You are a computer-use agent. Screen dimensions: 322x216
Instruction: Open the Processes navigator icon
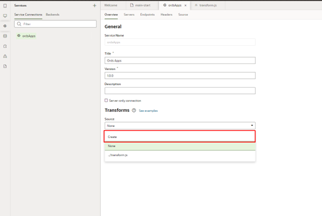(5, 56)
